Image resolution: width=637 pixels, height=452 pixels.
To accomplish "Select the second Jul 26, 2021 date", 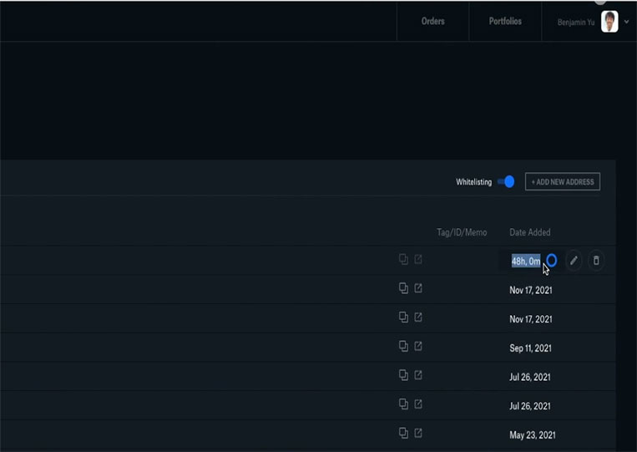I will (530, 406).
